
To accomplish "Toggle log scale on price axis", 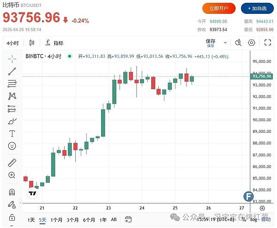I will click(253, 220).
